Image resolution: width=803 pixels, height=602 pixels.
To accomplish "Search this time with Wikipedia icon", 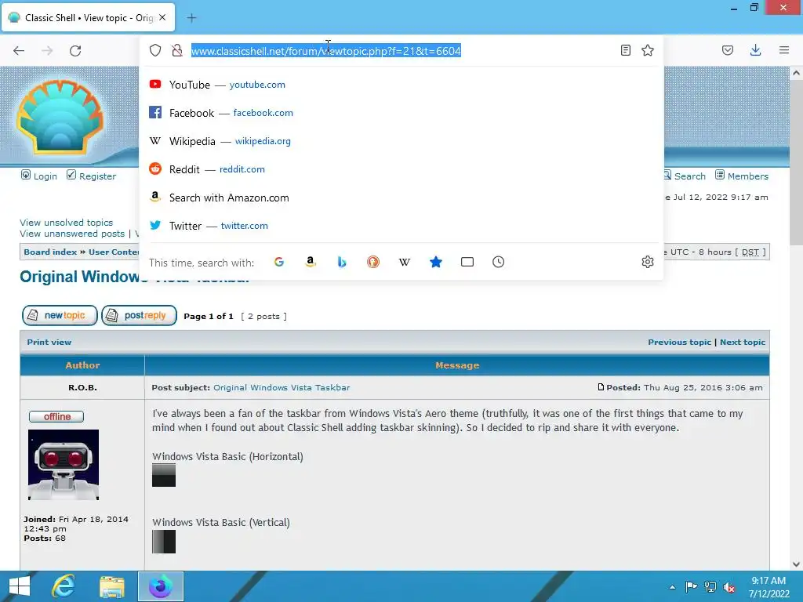I will coord(405,262).
